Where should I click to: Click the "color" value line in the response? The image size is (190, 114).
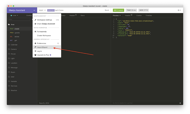coord(125,30)
